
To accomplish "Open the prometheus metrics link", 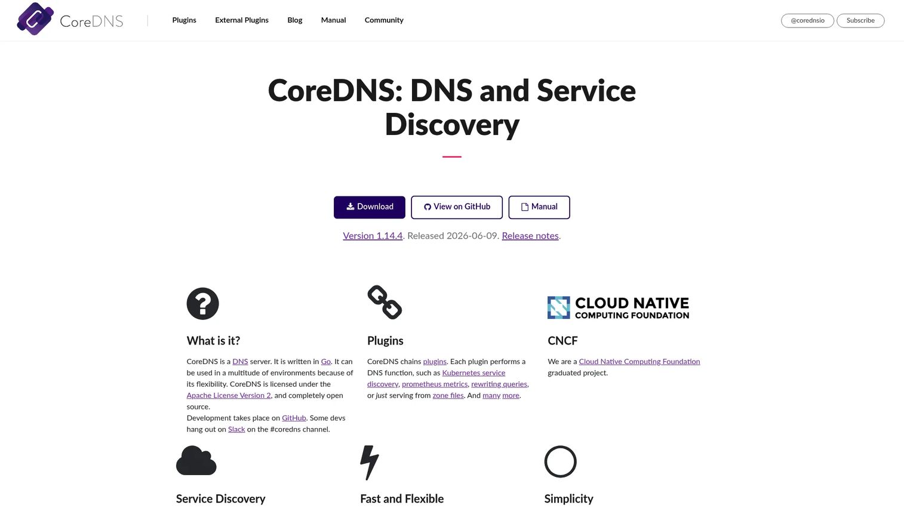I will [x=435, y=384].
